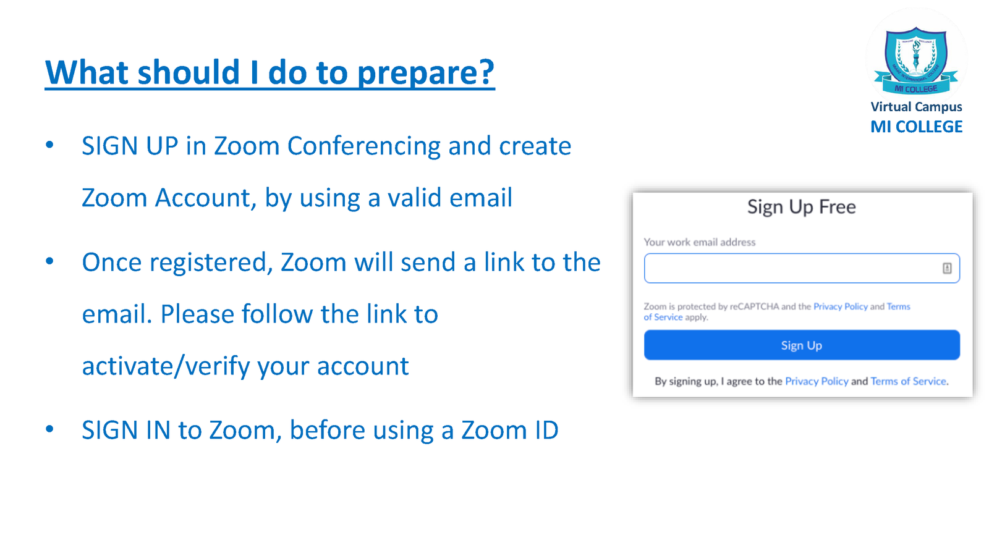This screenshot has height=556, width=989.
Task: Select the 'MI COLLEGE' blue caption text
Action: (916, 127)
